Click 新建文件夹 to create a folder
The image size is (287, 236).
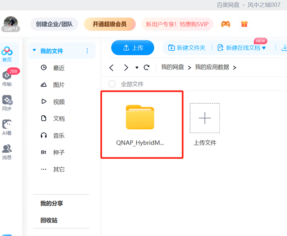click(187, 48)
